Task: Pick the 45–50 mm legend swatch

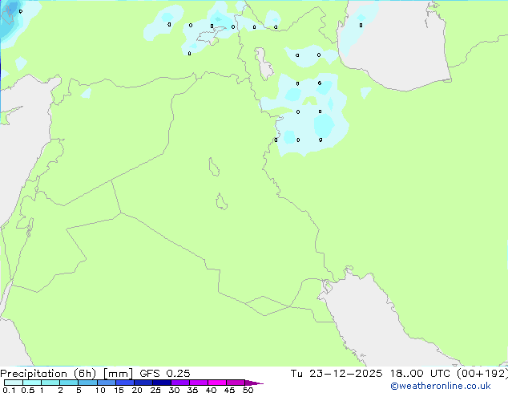Action: (236, 383)
